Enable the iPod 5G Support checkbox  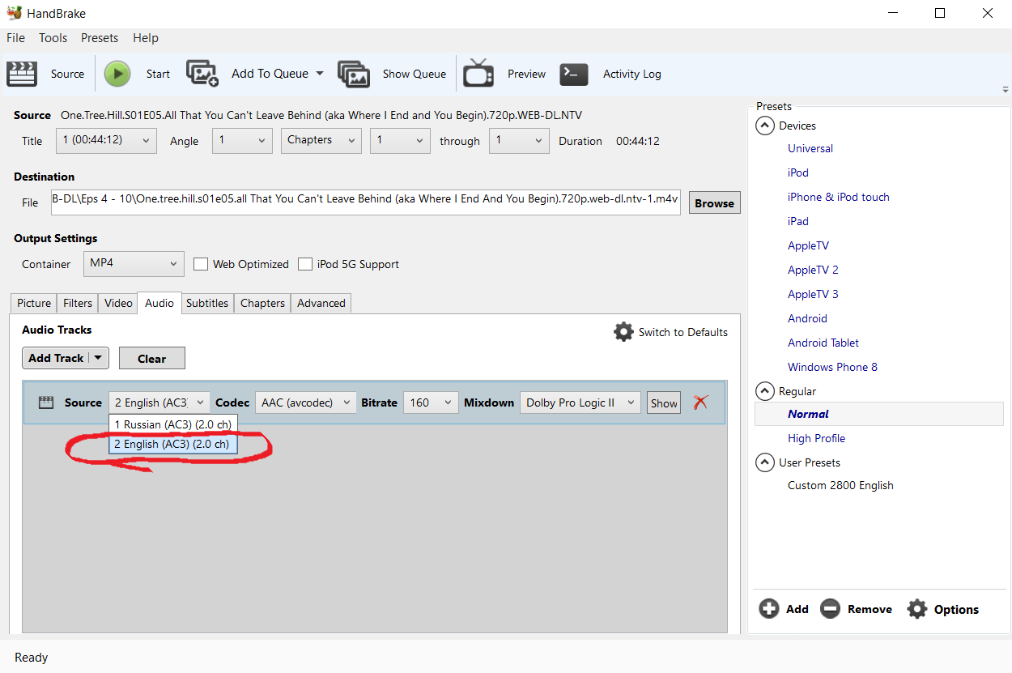coord(305,264)
